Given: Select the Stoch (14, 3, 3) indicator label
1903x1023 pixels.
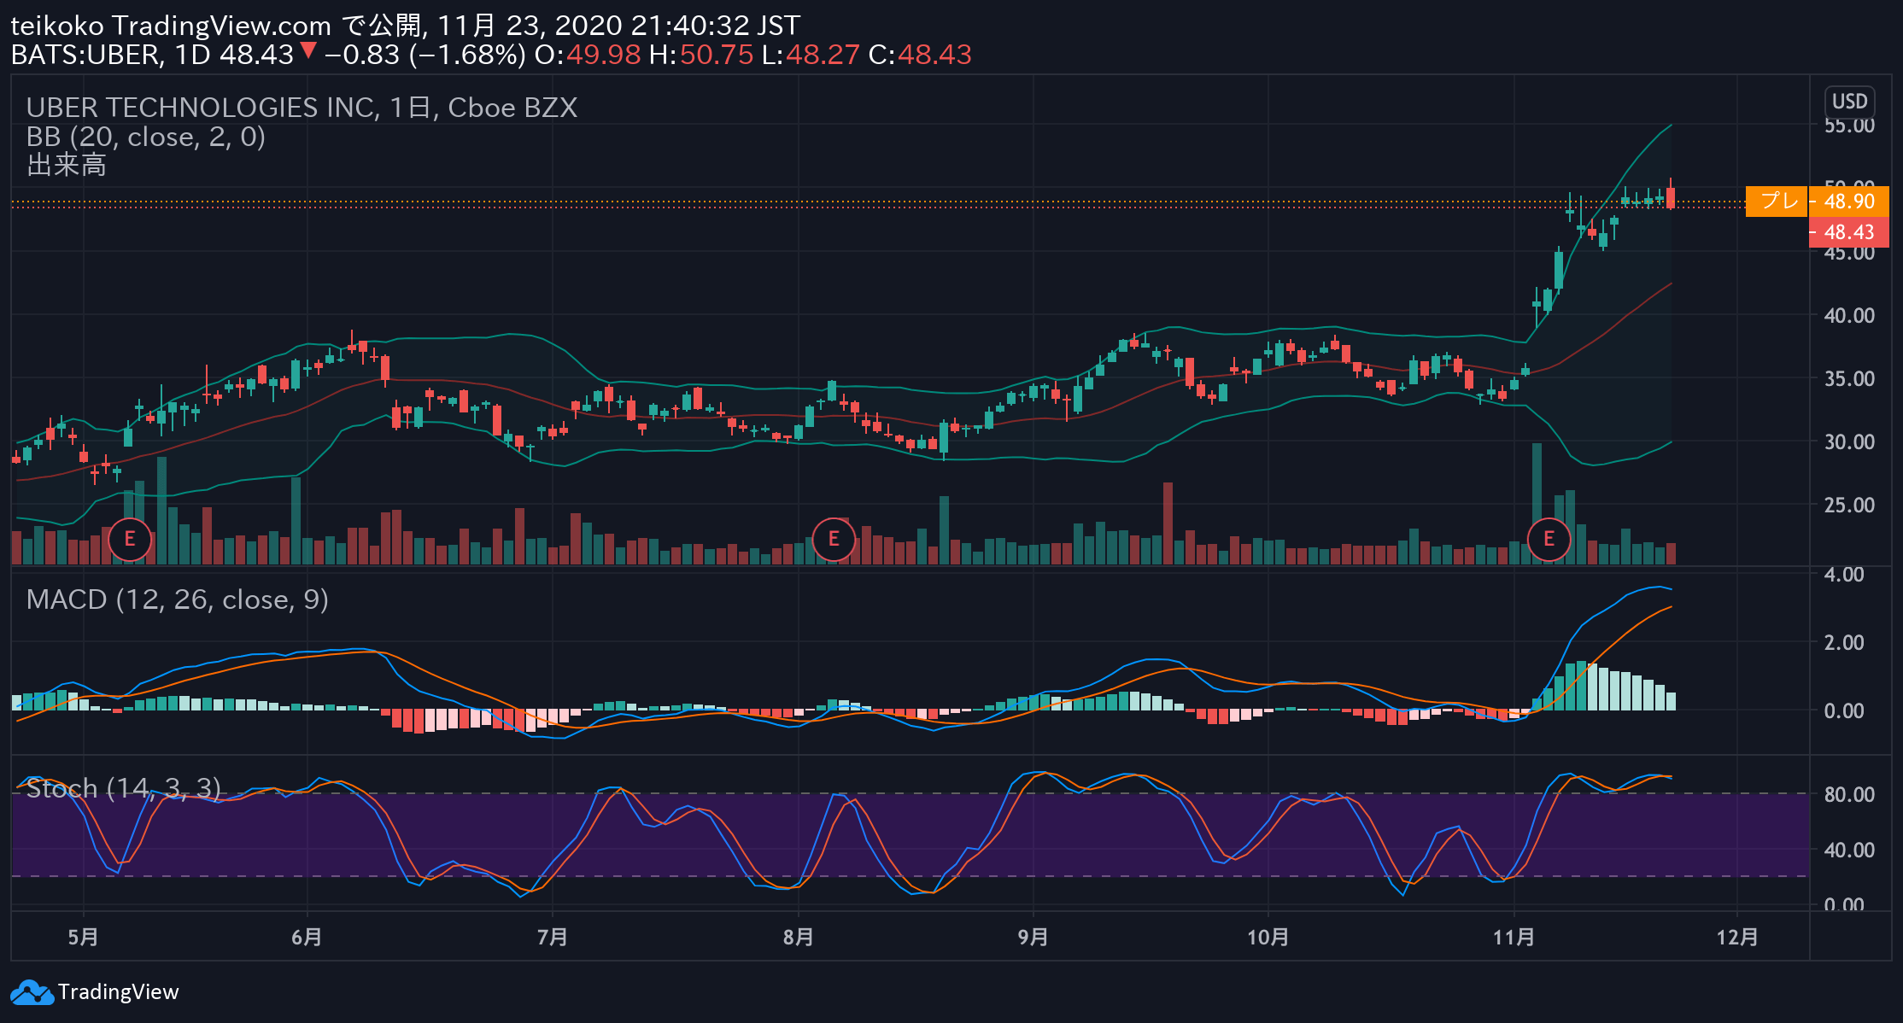Looking at the screenshot, I should (x=124, y=787).
